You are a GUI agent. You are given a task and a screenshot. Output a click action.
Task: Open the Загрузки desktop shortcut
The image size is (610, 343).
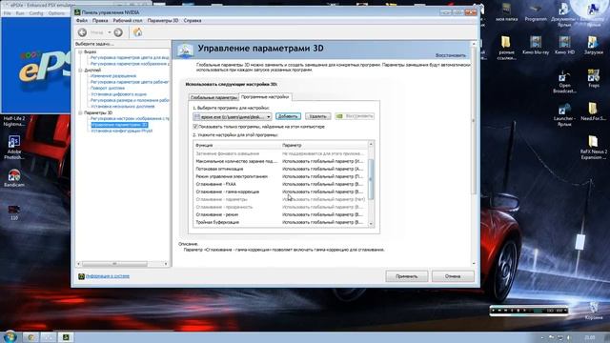point(593,45)
